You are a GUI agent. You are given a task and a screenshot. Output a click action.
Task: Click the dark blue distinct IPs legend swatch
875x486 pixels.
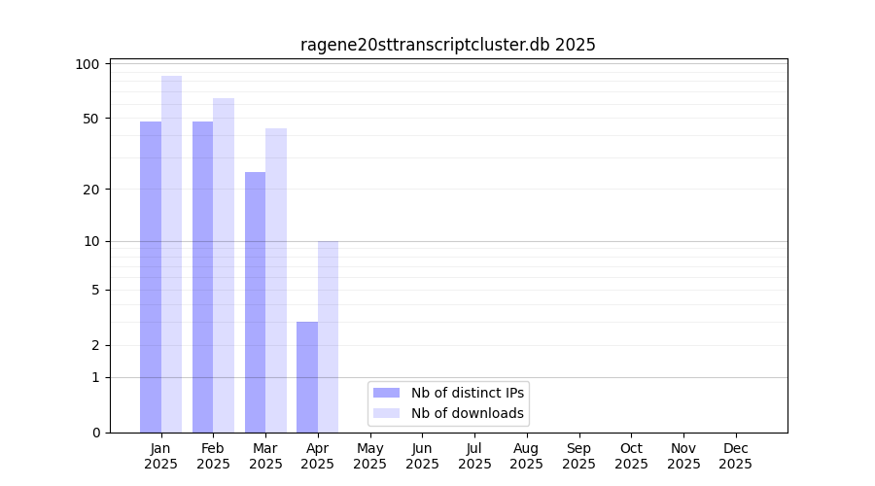tap(386, 393)
